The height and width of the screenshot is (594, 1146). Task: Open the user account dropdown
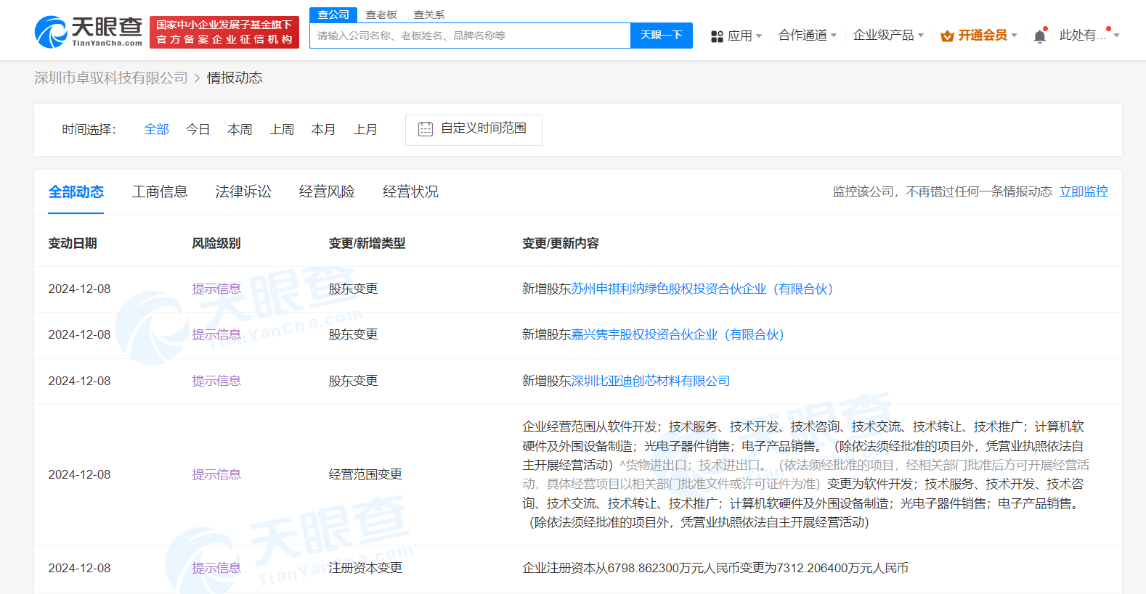click(1088, 36)
